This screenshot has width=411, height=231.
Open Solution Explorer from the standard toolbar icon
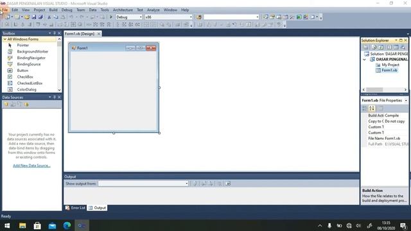pyautogui.click(x=265, y=17)
